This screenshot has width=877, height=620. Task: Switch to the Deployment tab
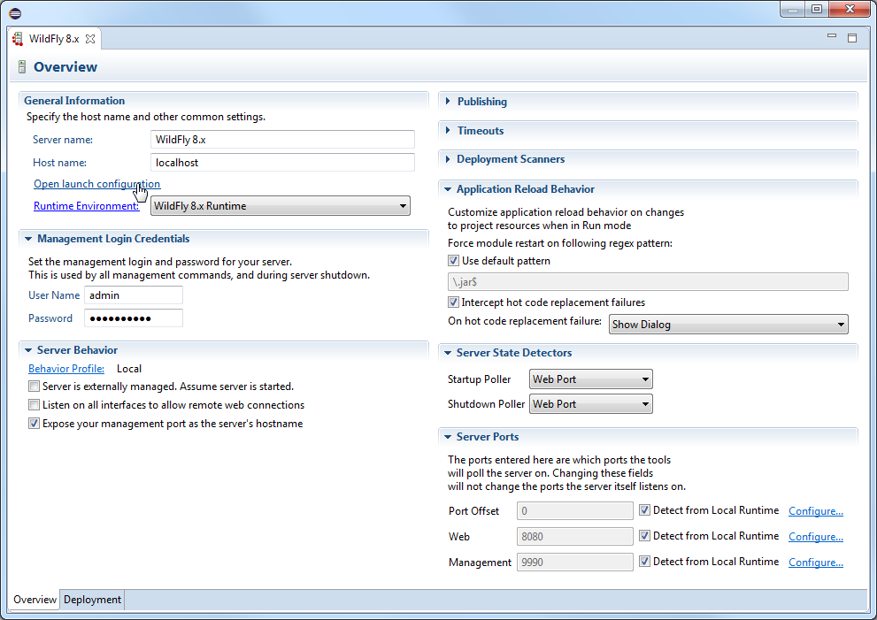pos(92,600)
